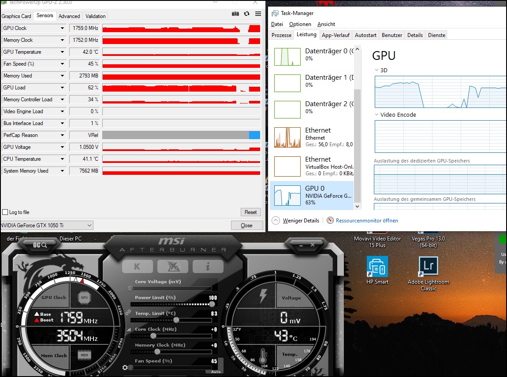Switch to the Graphics Card tab in GPU-Z
Screen dimensions: 507x377
coord(16,16)
